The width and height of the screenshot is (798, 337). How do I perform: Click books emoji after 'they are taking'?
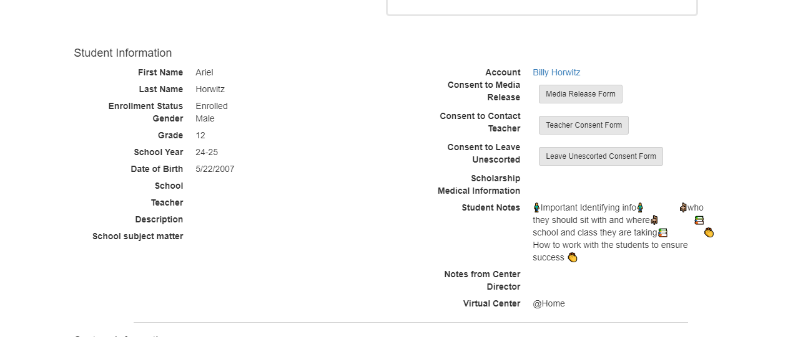click(x=663, y=232)
